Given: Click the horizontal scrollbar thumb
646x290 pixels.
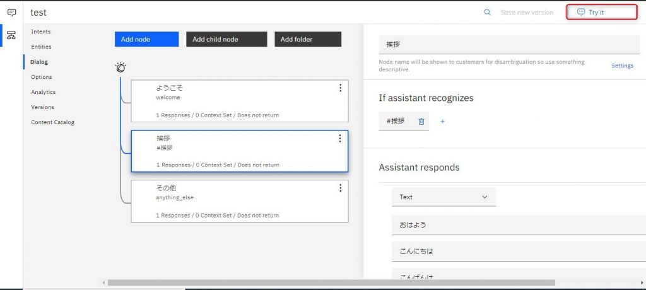Looking at the screenshot, I should tap(331, 282).
